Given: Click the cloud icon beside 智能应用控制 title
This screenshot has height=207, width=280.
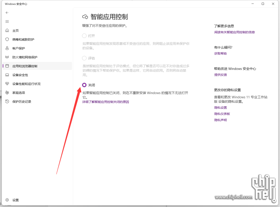Looking at the screenshot, I should tap(85, 17).
